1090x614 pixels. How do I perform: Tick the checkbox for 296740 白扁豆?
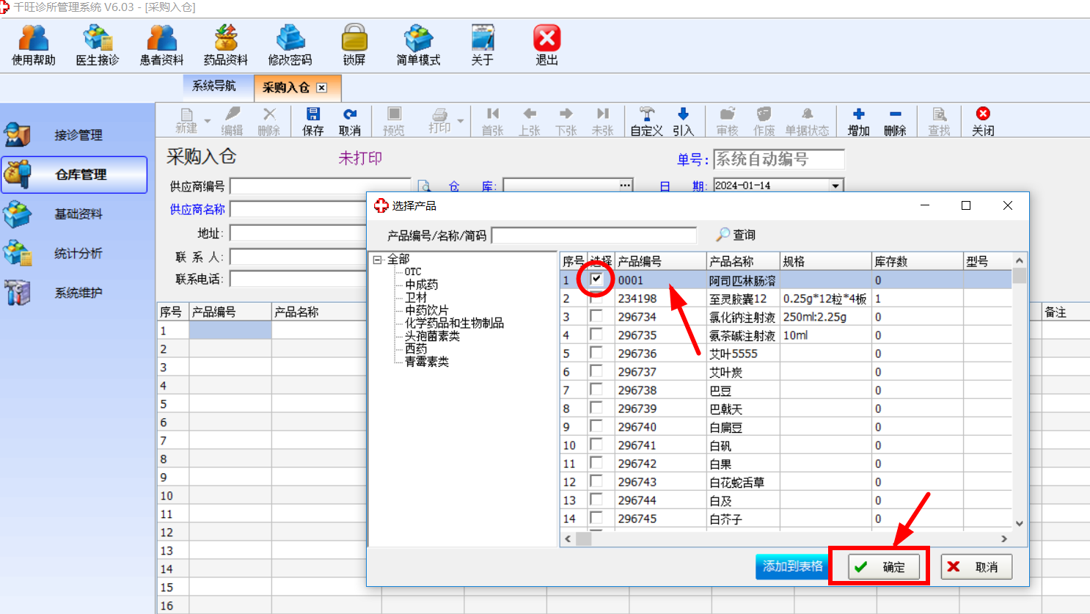pos(596,426)
